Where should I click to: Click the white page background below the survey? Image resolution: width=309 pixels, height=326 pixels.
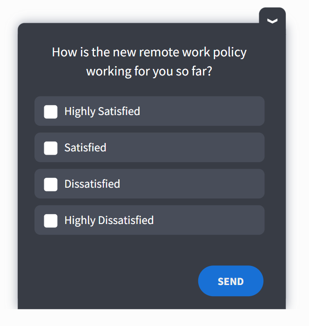click(x=154, y=319)
